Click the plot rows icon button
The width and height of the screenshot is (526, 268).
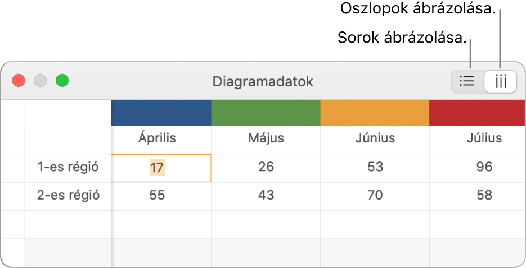tap(467, 81)
